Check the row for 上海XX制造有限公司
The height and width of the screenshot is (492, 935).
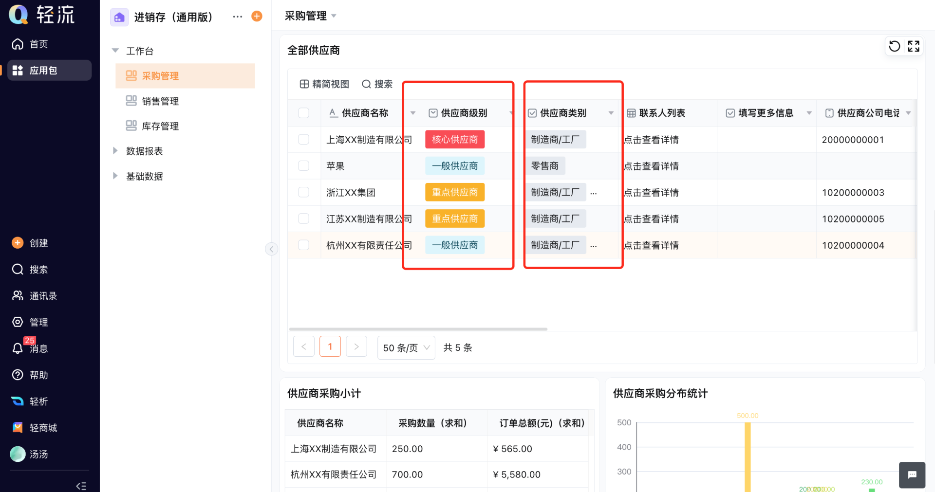[303, 139]
